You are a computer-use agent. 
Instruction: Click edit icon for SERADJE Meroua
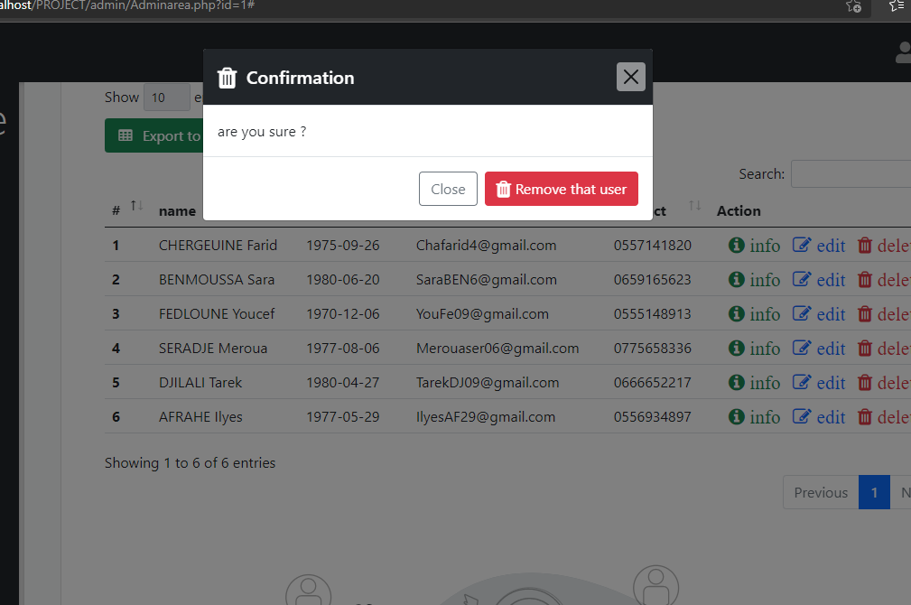801,349
